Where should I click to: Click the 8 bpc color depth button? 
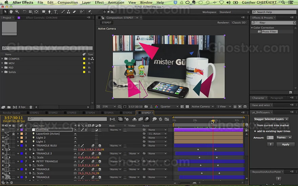[22, 107]
